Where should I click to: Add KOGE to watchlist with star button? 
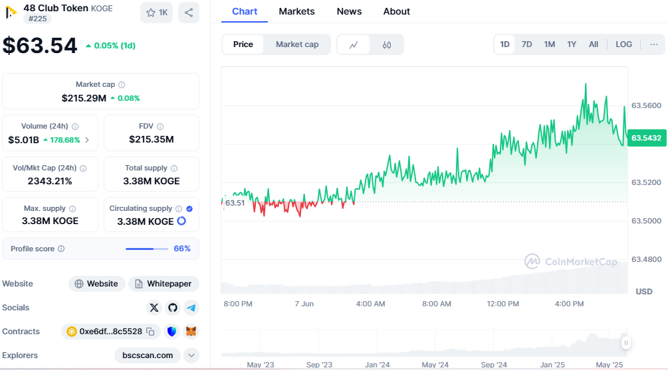click(x=156, y=13)
